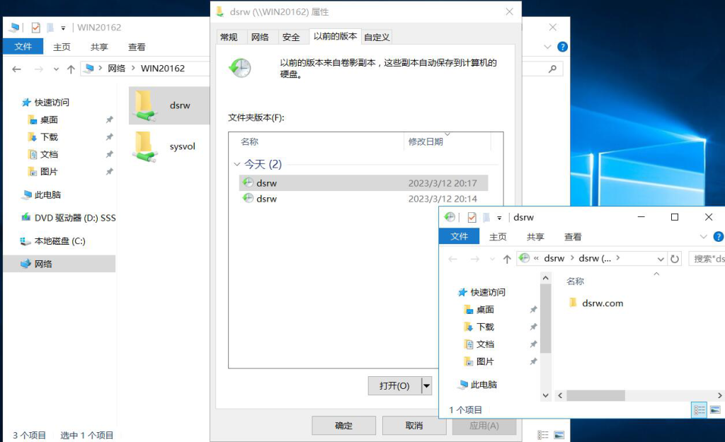Click the search magnifier in WIN20162 window
Screen dimensions: 725x442
(552, 69)
